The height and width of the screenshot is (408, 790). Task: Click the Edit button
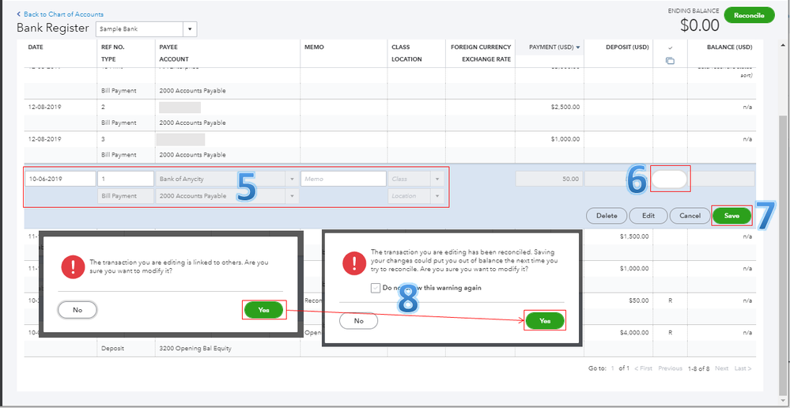648,216
